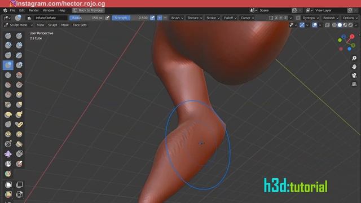Select the Snake Hook brush
The width and height of the screenshot is (361, 203).
pyautogui.click(x=19, y=114)
